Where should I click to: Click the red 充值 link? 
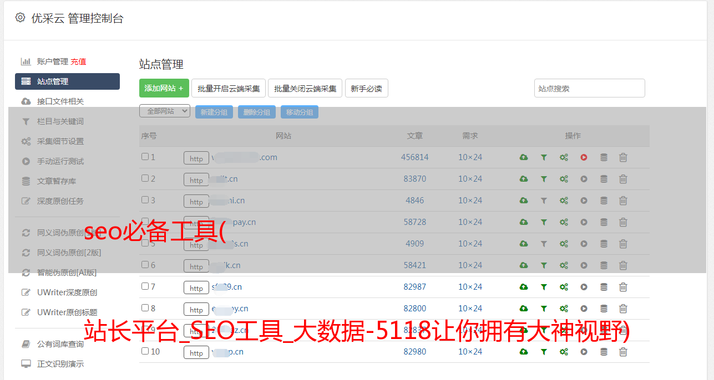coord(78,61)
